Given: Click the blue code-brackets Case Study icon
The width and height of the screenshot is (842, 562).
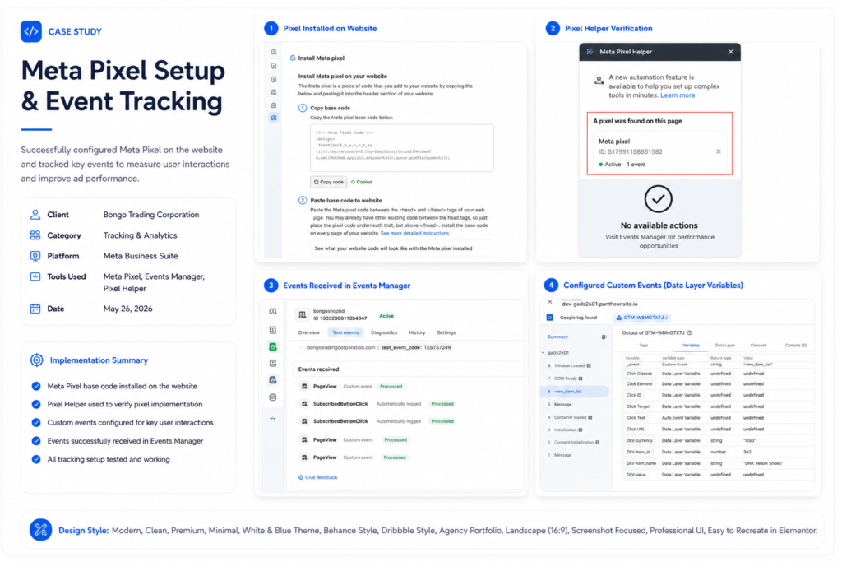Looking at the screenshot, I should click(31, 31).
